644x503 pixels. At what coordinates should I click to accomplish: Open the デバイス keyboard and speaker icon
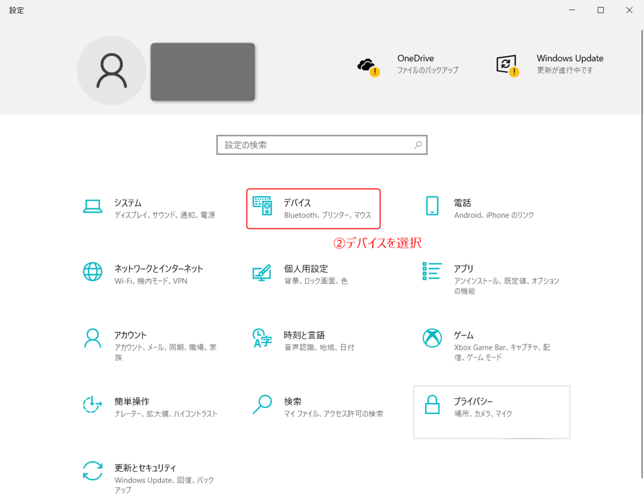pos(262,206)
